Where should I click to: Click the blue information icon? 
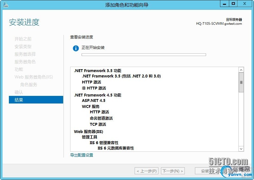pyautogui.click(x=76, y=48)
